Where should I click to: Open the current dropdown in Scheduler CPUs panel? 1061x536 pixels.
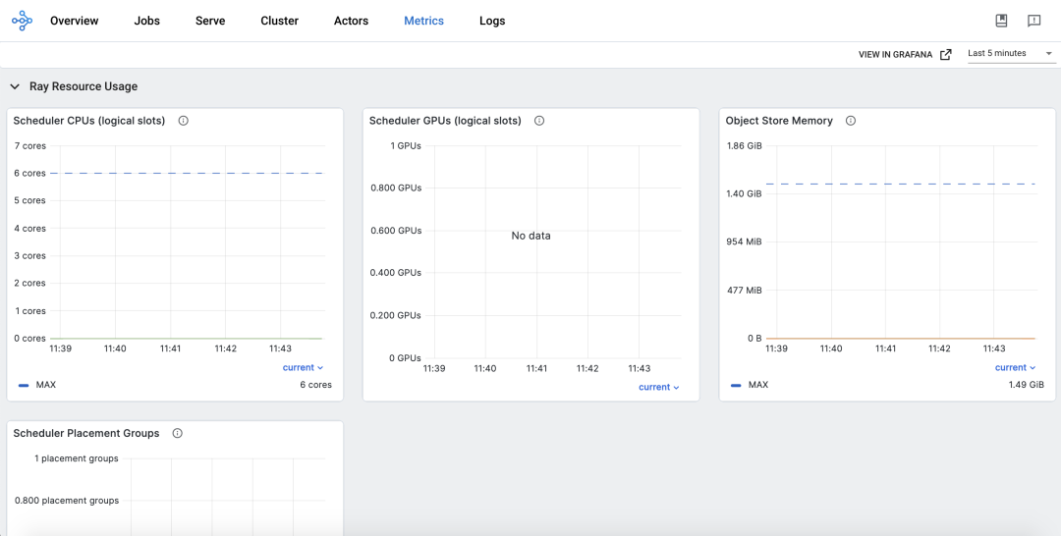tap(303, 367)
